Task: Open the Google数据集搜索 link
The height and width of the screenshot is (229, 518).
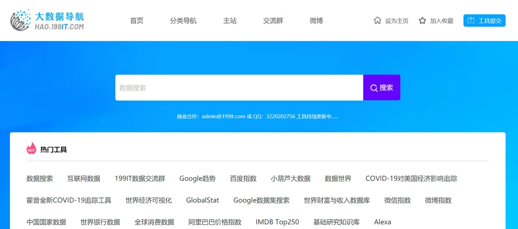Action: coord(262,200)
